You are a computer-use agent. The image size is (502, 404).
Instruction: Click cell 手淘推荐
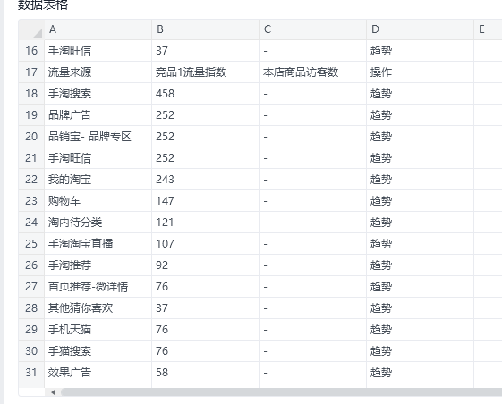click(98, 265)
